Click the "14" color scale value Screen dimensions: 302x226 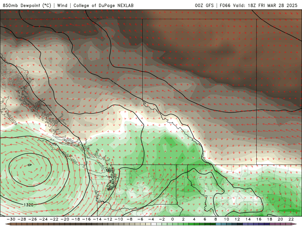tap(248, 219)
